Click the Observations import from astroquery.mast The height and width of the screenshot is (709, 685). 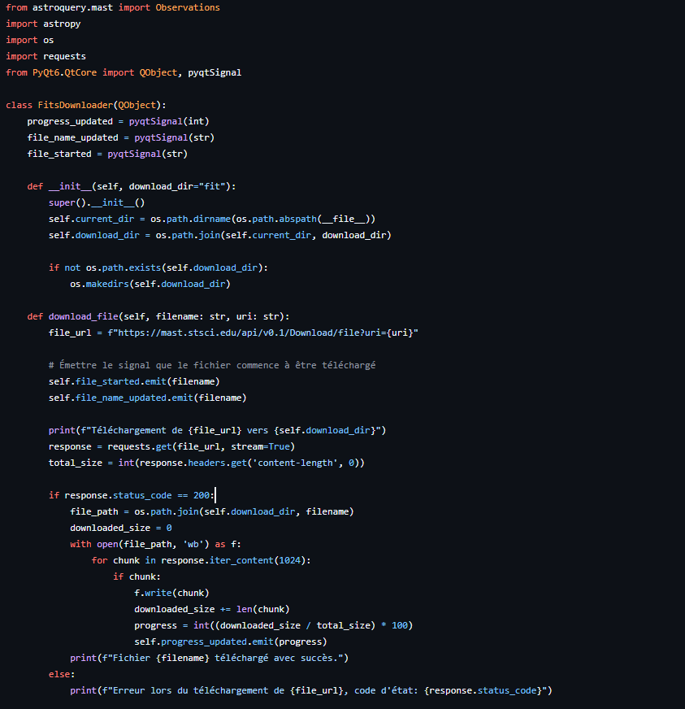188,7
